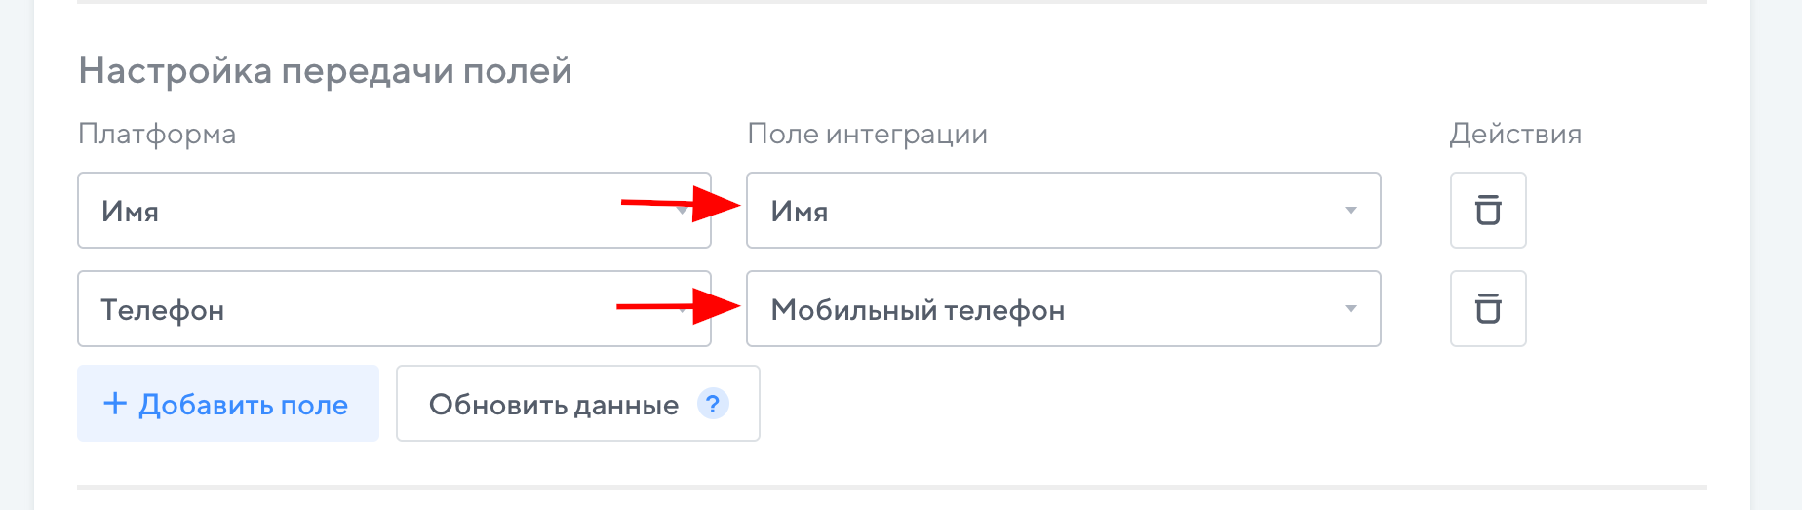
Task: Click the plus icon in Добавить поле
Action: coord(115,404)
